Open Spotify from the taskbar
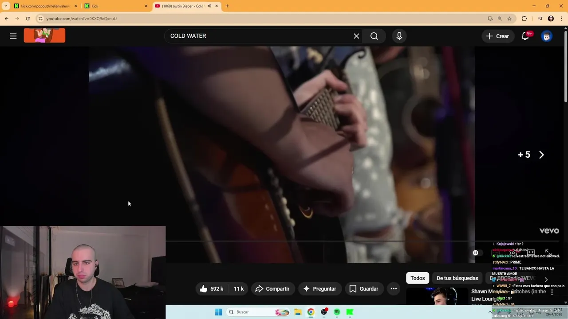This screenshot has width=568, height=319. coord(337,312)
